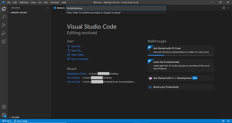Click Tizen: ready status bar item
This screenshot has height=123, width=232.
(21, 121)
